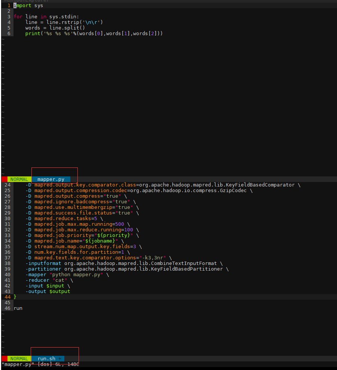
Task: Click the GzipCodec compression codec line
Action: click(139, 191)
